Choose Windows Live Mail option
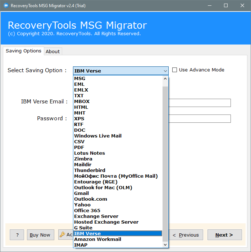Image resolution: width=251 pixels, height=252 pixels. coord(118,136)
